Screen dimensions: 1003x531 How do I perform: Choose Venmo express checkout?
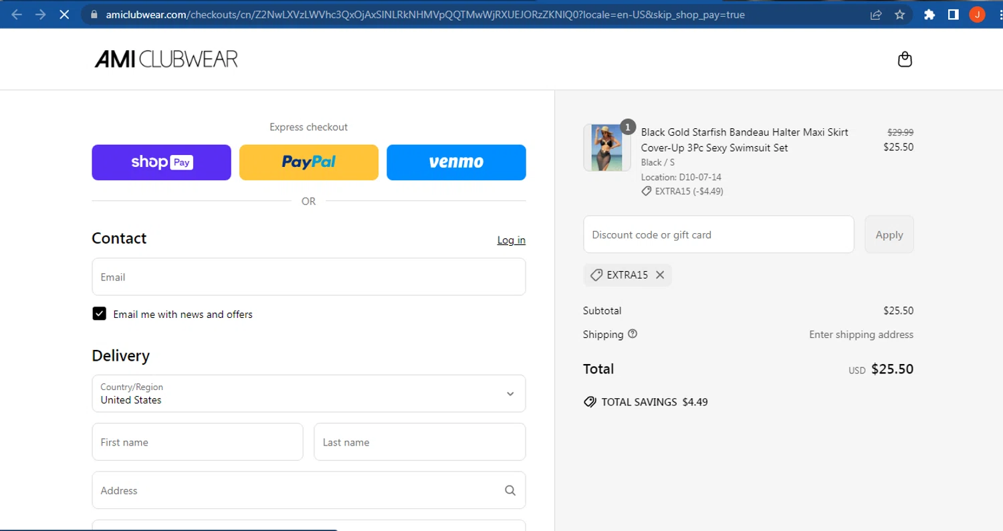[456, 162]
